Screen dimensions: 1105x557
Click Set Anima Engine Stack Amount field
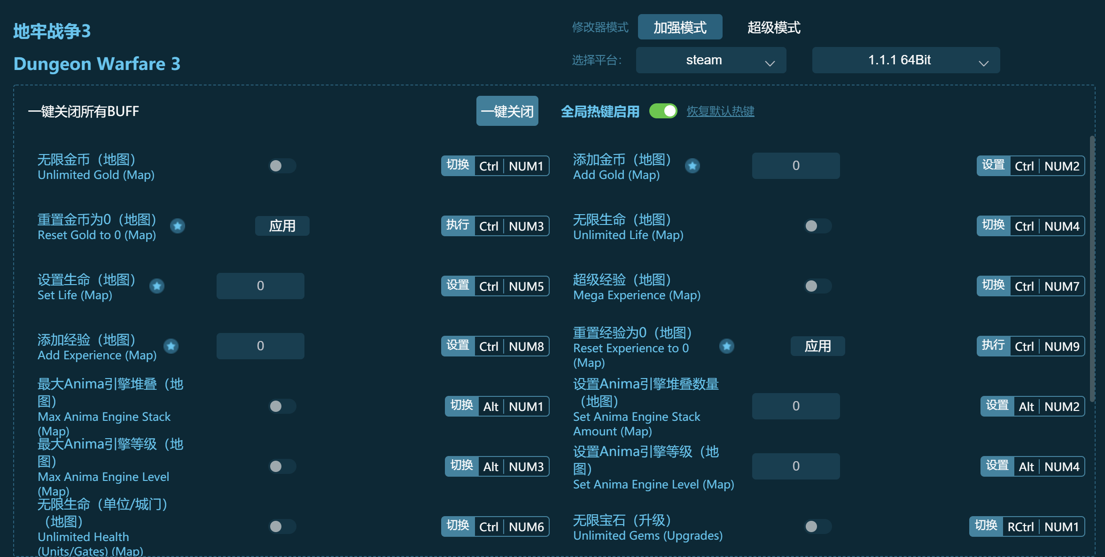[796, 406]
